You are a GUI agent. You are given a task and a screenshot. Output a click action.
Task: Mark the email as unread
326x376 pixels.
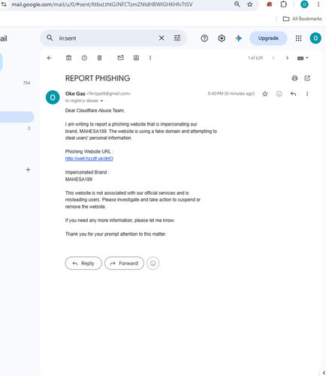click(121, 58)
